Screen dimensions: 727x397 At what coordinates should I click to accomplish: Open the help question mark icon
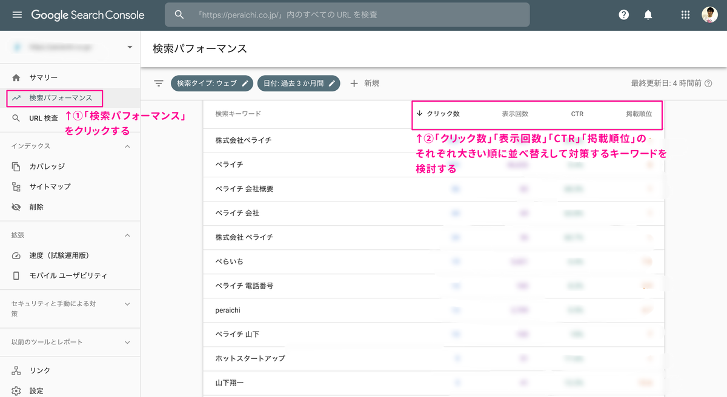click(x=623, y=15)
